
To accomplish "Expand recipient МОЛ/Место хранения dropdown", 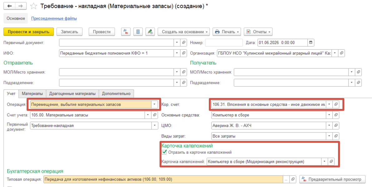I will tap(351, 72).
